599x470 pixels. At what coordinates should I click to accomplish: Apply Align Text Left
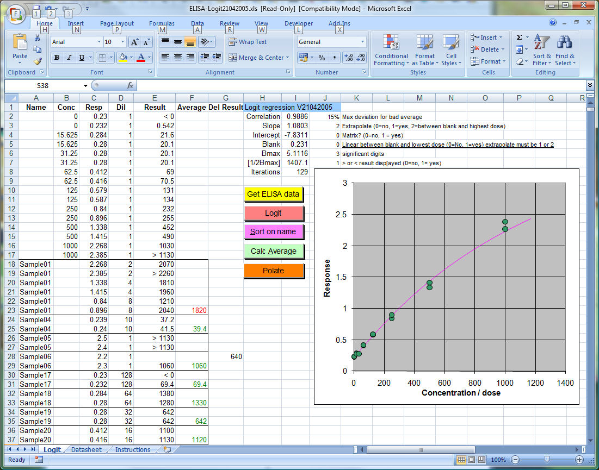click(x=165, y=58)
